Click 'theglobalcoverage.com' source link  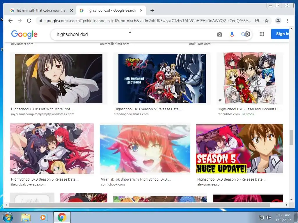(x=28, y=184)
